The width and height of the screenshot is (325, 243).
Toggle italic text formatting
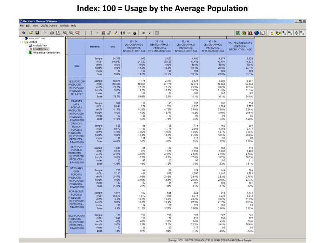point(150,33)
